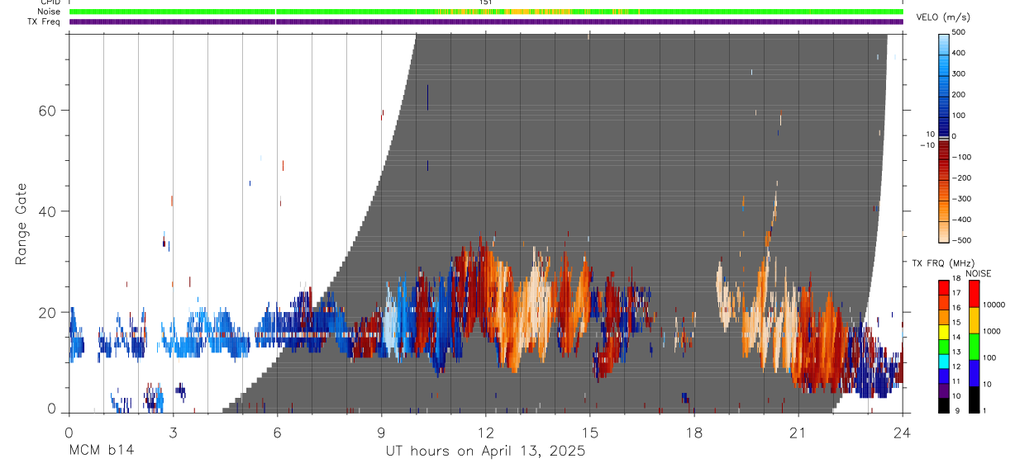Select the 200 velocity scale label
Image resolution: width=1015 pixels, height=468 pixels.
point(960,95)
